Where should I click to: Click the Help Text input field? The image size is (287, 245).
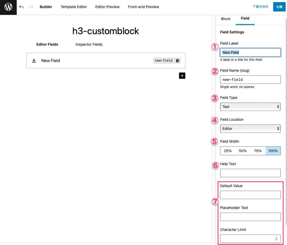(250, 173)
